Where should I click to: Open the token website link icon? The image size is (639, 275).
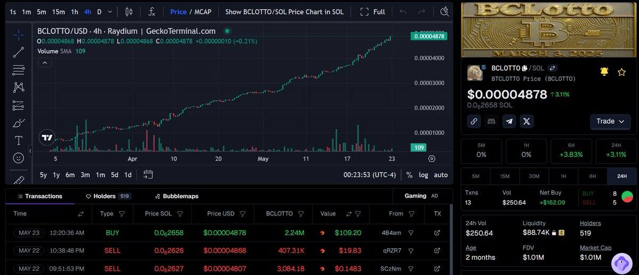(474, 122)
